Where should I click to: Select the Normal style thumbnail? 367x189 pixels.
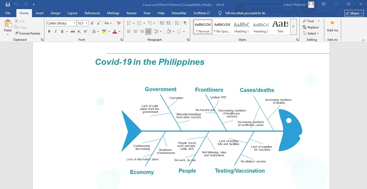click(x=203, y=27)
